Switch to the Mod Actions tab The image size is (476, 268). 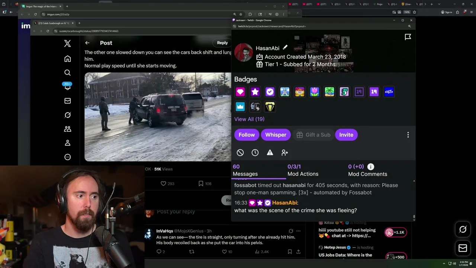click(x=303, y=170)
